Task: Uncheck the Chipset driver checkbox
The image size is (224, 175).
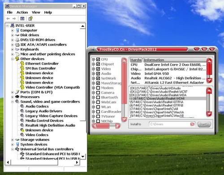Action: 98,64
